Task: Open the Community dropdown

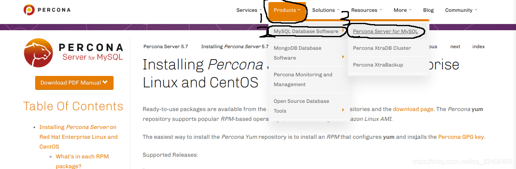Action: [461, 10]
